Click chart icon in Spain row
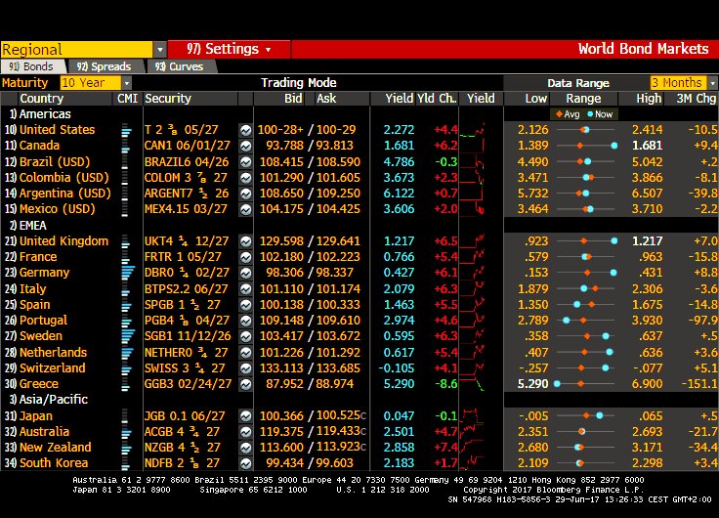 tap(246, 305)
